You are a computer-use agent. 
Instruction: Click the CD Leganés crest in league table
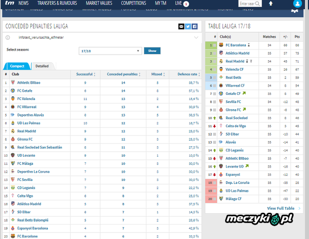(221, 150)
